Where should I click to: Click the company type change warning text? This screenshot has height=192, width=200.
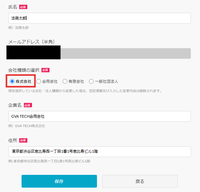click(85, 91)
